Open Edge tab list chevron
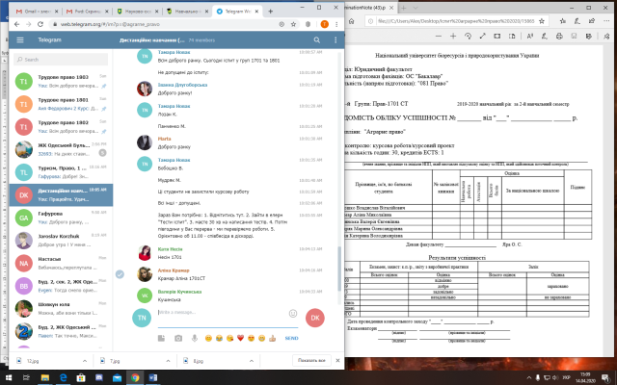 point(416,8)
